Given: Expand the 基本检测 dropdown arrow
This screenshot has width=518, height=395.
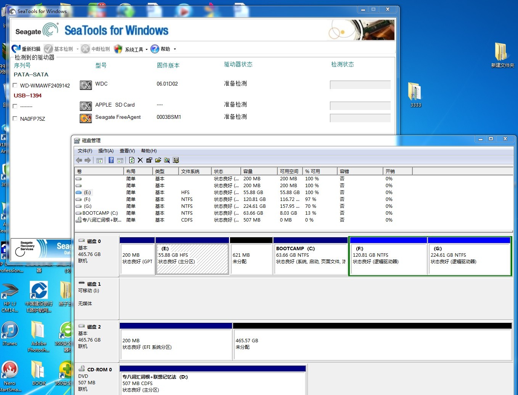Looking at the screenshot, I should [x=77, y=49].
